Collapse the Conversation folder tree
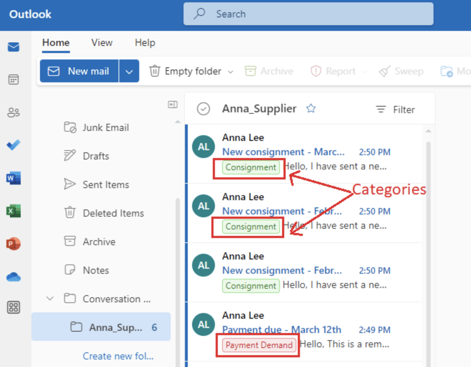 pos(50,298)
